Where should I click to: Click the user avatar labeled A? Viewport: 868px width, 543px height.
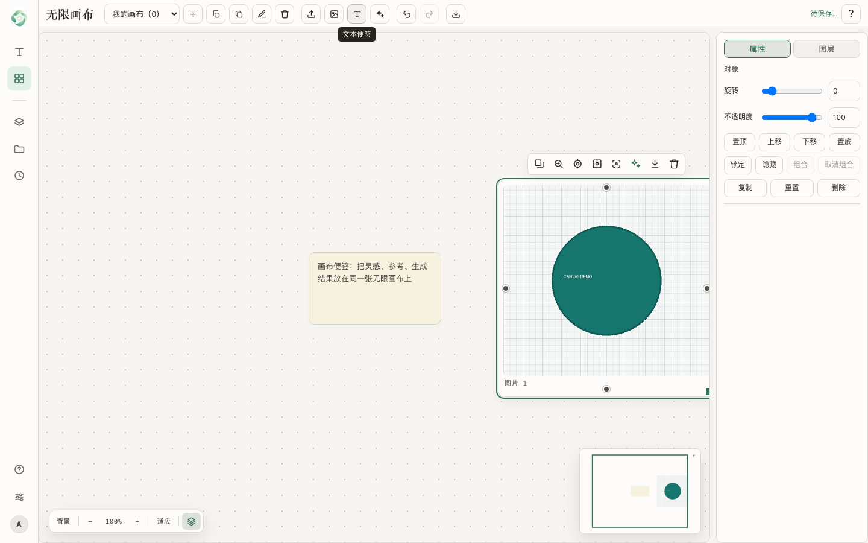[19, 524]
